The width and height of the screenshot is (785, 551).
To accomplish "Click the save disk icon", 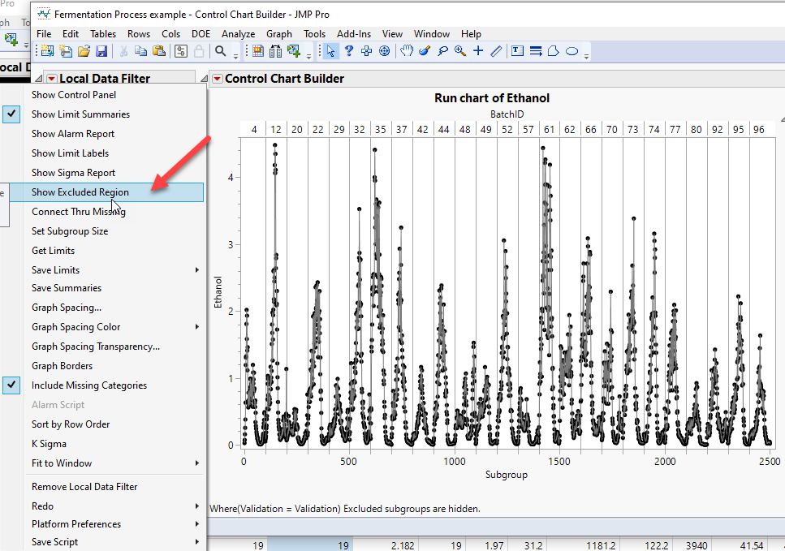I will [x=101, y=51].
